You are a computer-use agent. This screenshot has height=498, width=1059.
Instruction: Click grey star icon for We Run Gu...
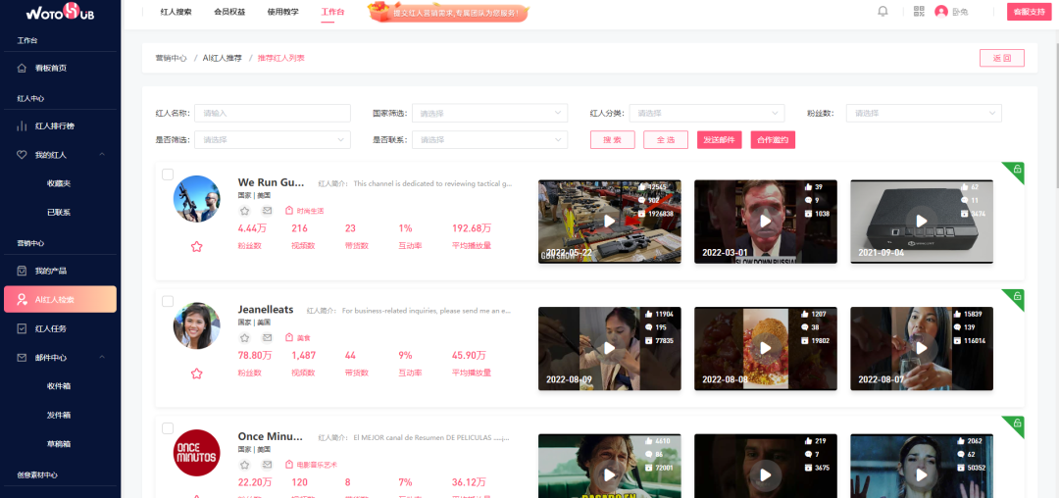(x=244, y=211)
